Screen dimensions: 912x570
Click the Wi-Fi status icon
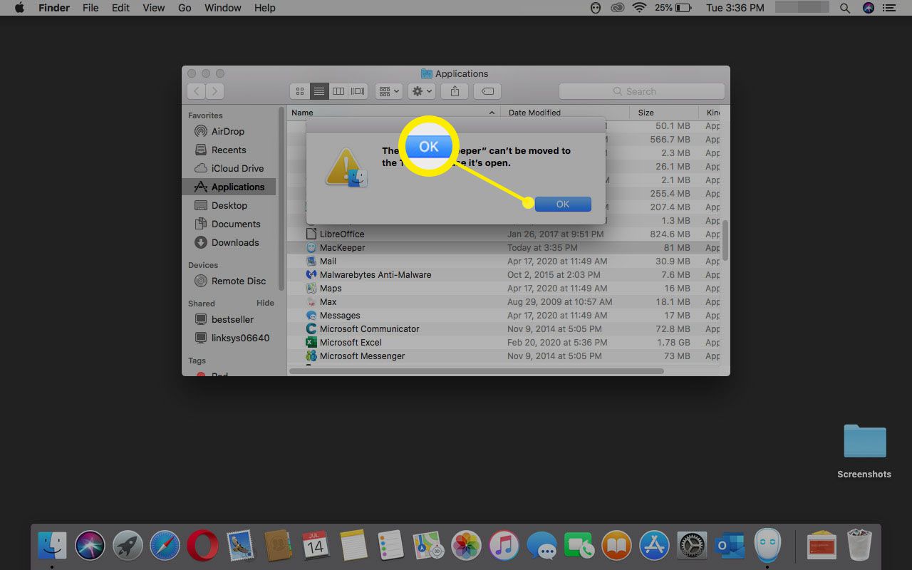tap(639, 8)
